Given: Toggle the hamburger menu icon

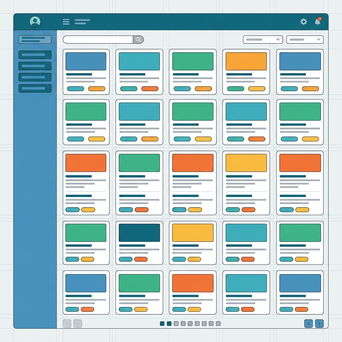Looking at the screenshot, I should pyautogui.click(x=66, y=22).
